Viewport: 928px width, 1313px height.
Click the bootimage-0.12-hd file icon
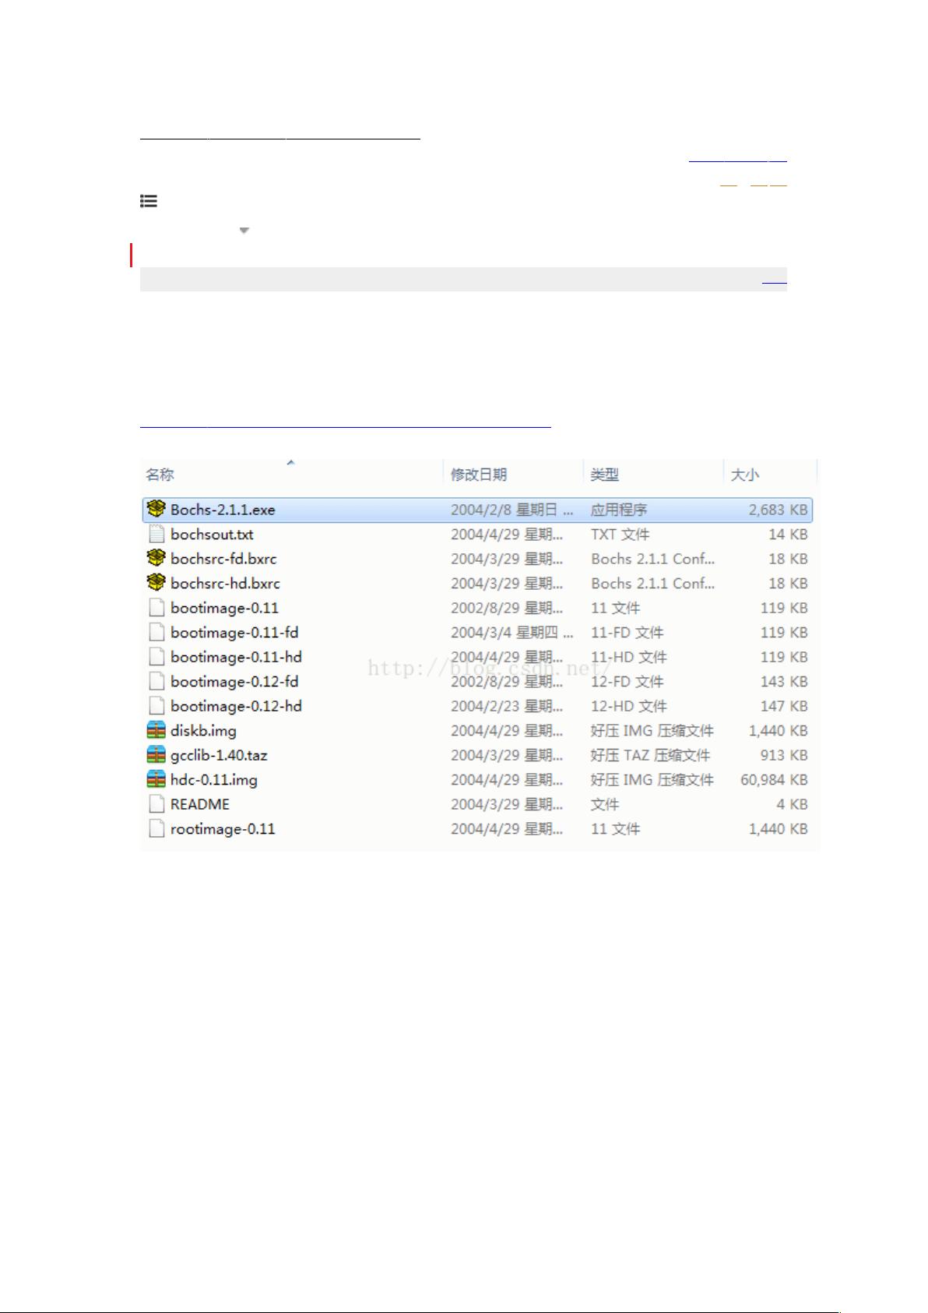click(x=156, y=706)
